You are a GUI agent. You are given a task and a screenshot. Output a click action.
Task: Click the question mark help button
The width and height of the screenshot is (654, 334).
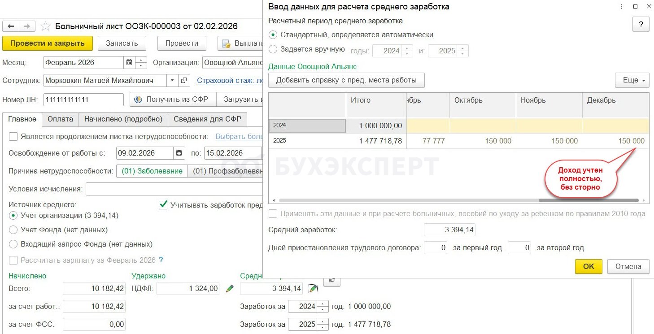tap(641, 25)
